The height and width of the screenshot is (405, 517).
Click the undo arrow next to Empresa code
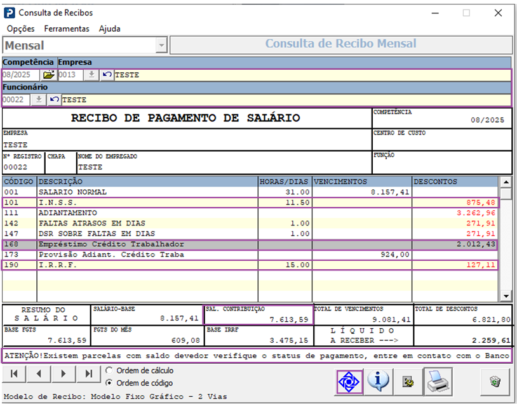click(107, 75)
